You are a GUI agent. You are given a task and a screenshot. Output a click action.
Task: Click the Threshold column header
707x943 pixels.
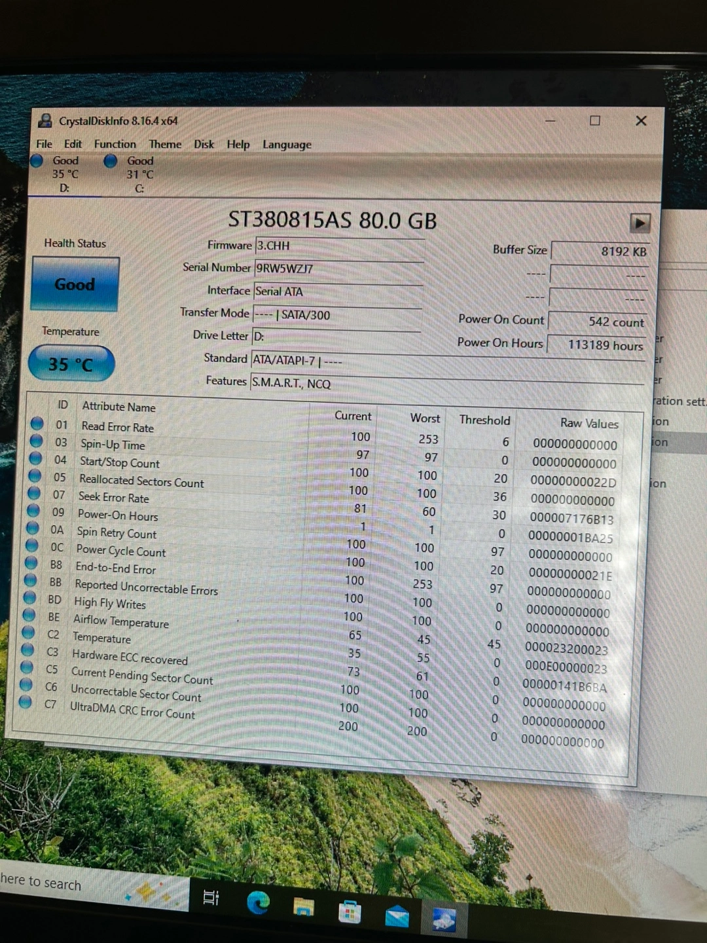[484, 420]
